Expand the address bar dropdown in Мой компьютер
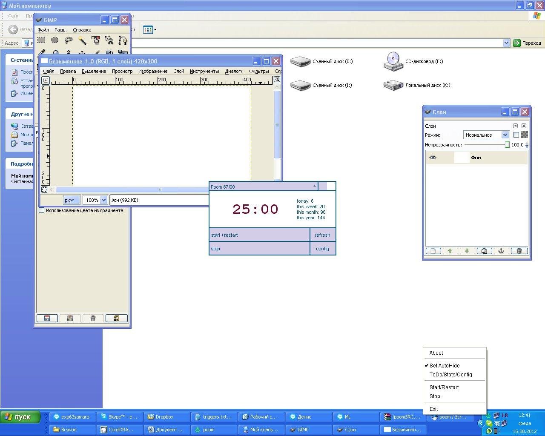The width and height of the screenshot is (545, 436). (x=506, y=43)
